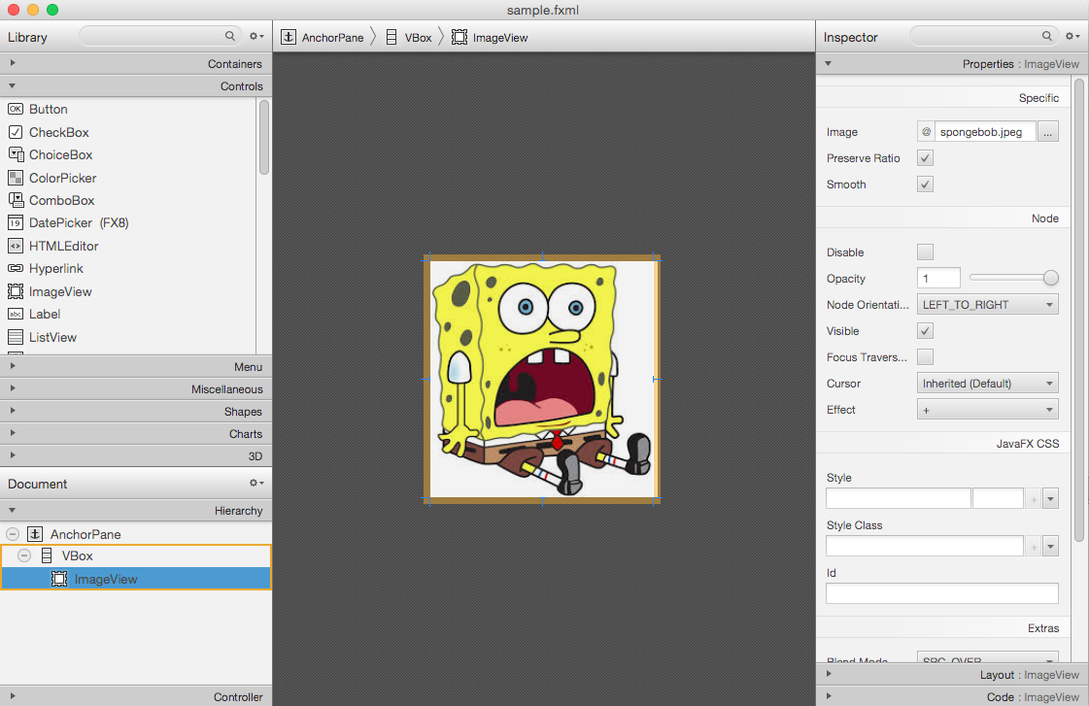Select VBox in the breadcrumb path
Viewport: 1089px width, 706px height.
tap(418, 38)
